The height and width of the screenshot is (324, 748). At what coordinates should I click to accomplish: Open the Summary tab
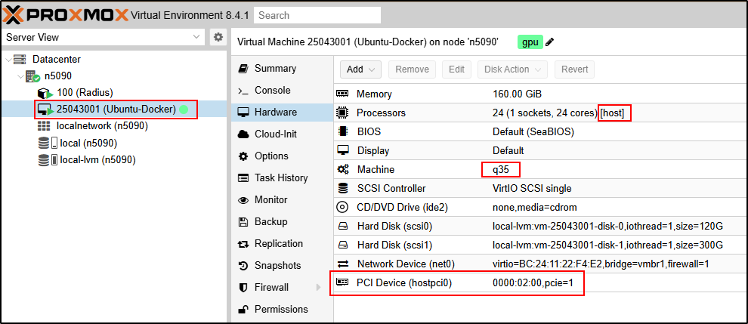click(x=282, y=68)
